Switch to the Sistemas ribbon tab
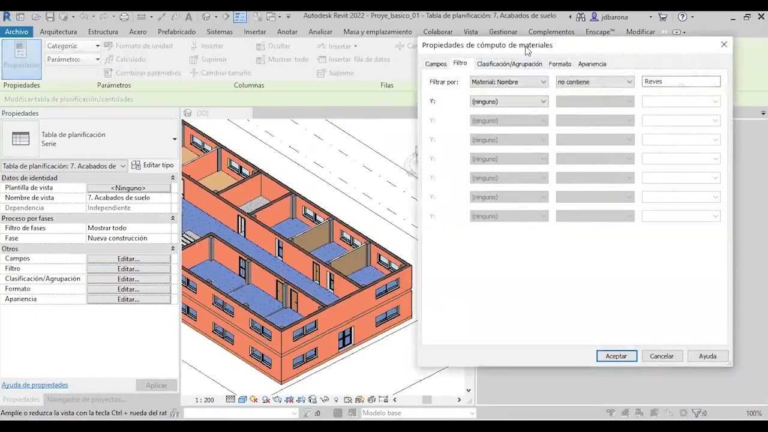This screenshot has height=432, width=768. coord(220,32)
